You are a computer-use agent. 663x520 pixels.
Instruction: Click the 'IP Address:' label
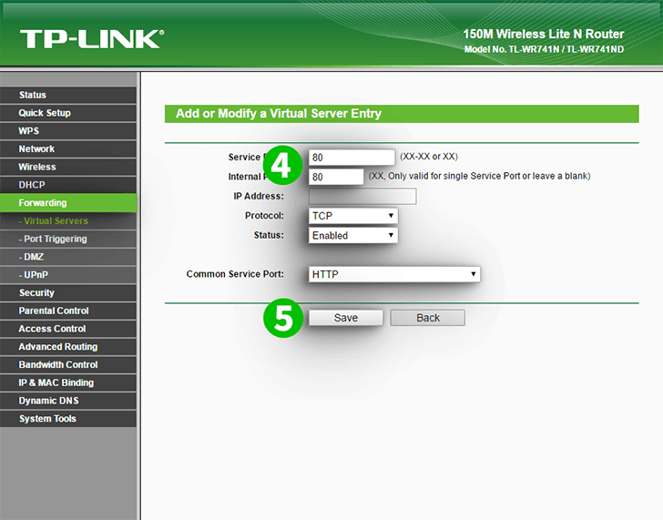259,196
